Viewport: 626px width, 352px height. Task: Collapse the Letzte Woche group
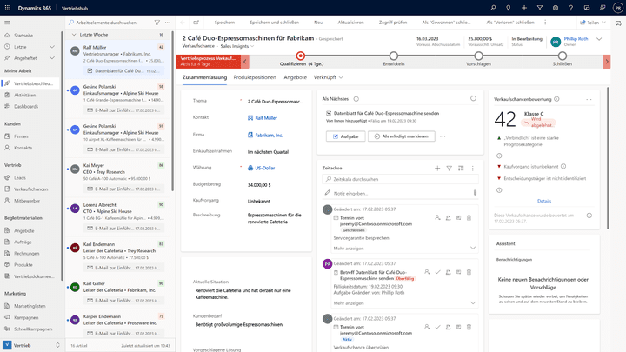[x=74, y=36]
